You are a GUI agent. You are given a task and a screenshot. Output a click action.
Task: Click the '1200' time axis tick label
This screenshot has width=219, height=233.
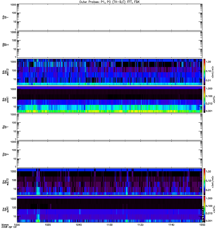[x=202, y=225]
